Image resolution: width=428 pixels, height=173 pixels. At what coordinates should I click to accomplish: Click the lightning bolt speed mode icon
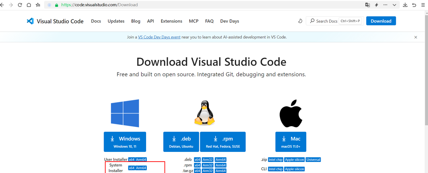(x=377, y=5)
